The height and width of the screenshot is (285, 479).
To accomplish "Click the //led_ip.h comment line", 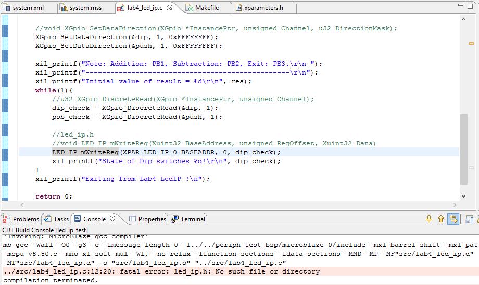I will 73,134.
